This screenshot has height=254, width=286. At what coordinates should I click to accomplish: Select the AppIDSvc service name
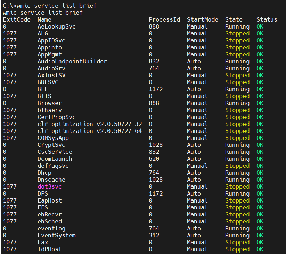(x=51, y=41)
